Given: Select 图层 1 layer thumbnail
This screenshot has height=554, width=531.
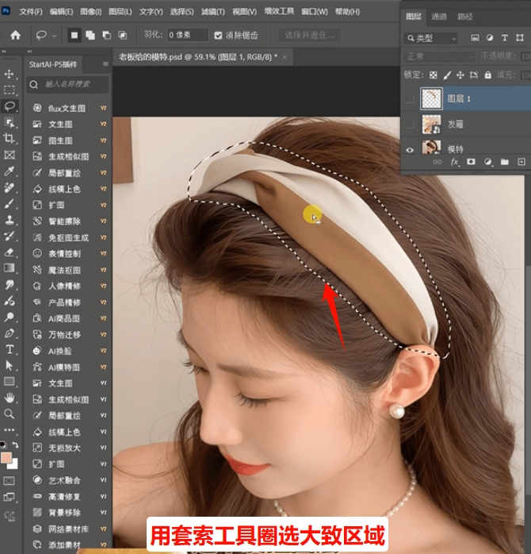Looking at the screenshot, I should click(431, 98).
